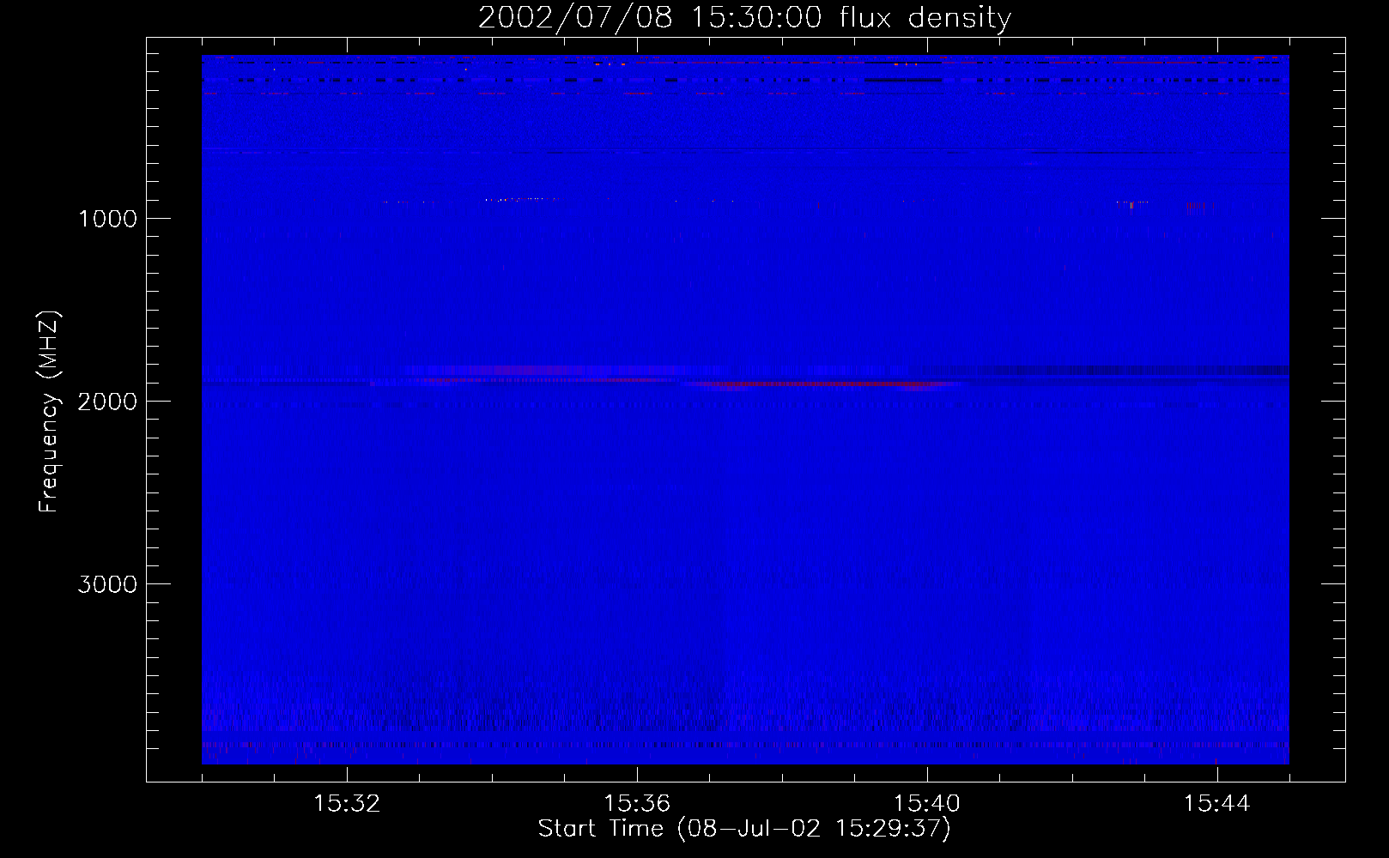Screen dimensions: 1389x858
Task: Click the 'Start Time (08-Jul-02 15:29:37)' axis label
Action: pos(744,829)
